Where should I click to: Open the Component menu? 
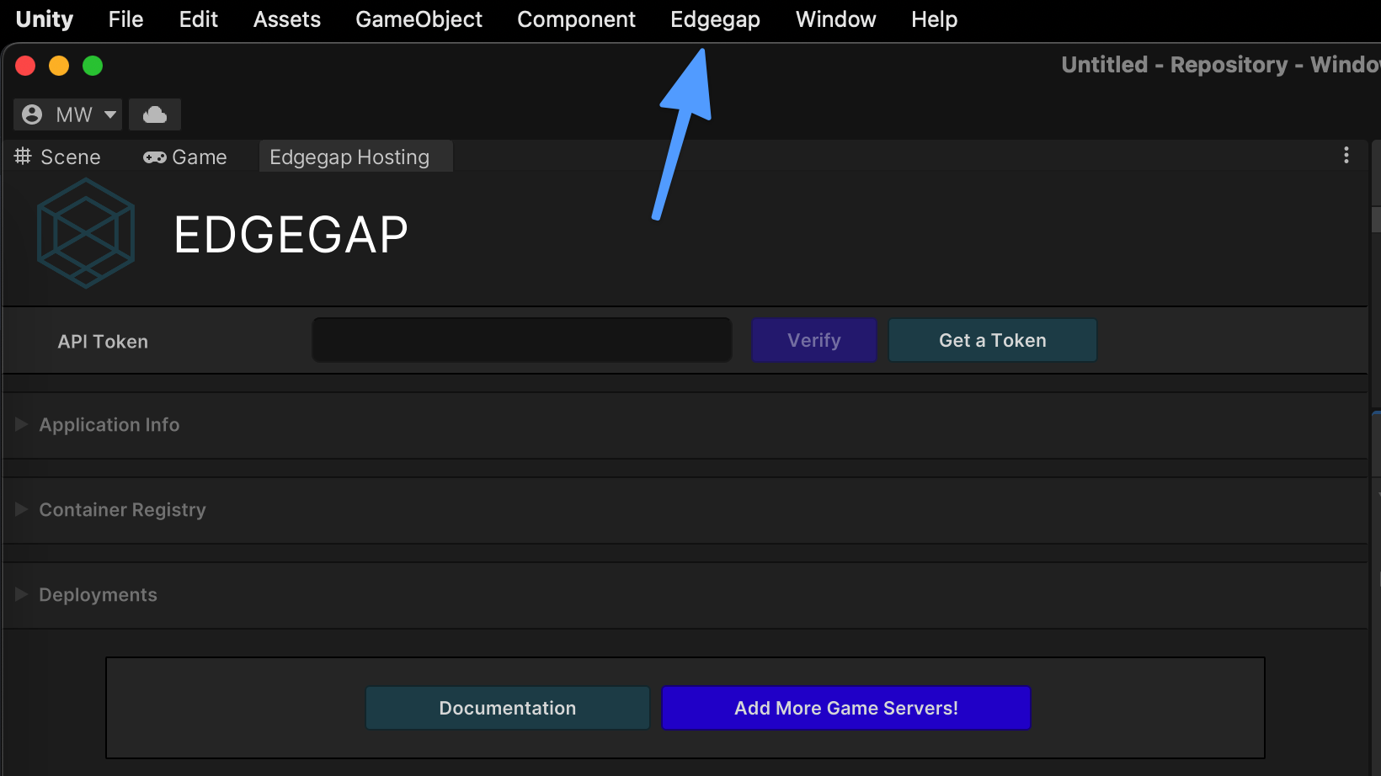(576, 19)
